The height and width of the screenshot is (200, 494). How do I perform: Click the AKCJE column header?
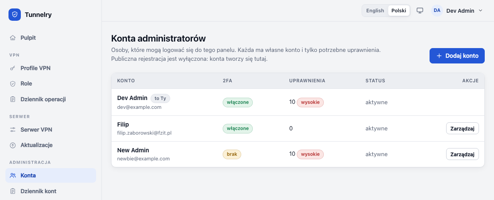pos(470,81)
